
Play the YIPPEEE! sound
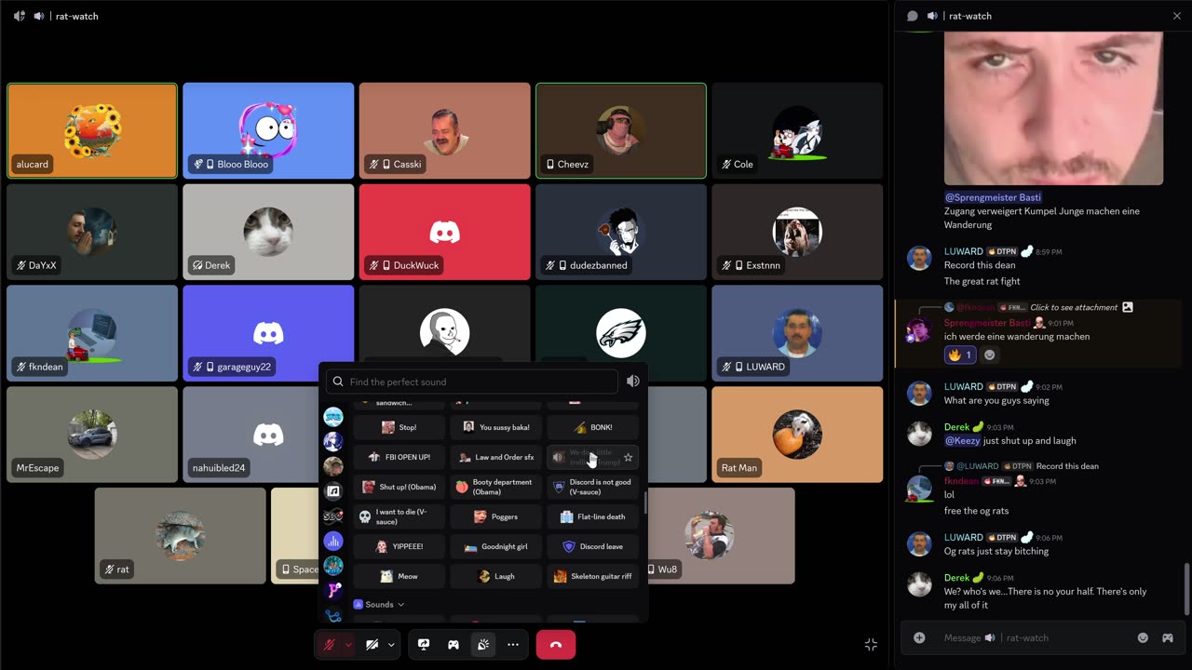pyautogui.click(x=398, y=546)
